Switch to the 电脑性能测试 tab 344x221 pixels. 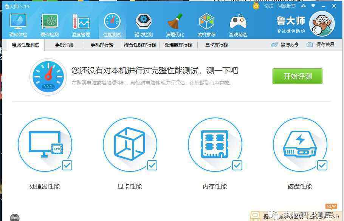click(26, 45)
